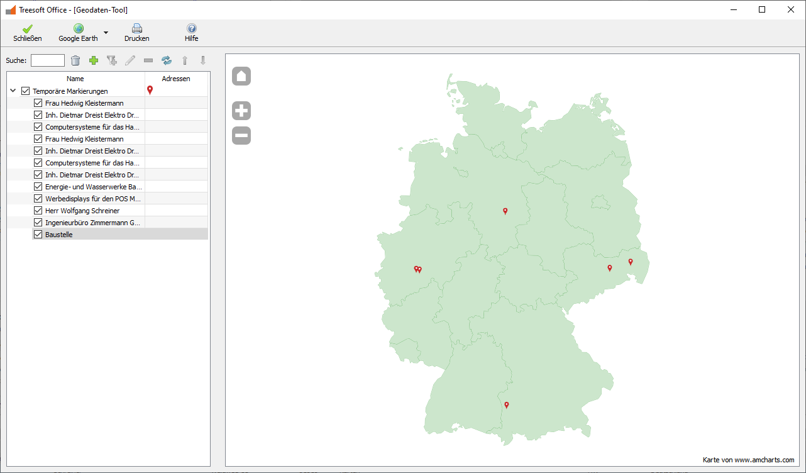806x473 pixels.
Task: Click into the Suche search field
Action: (x=48, y=60)
